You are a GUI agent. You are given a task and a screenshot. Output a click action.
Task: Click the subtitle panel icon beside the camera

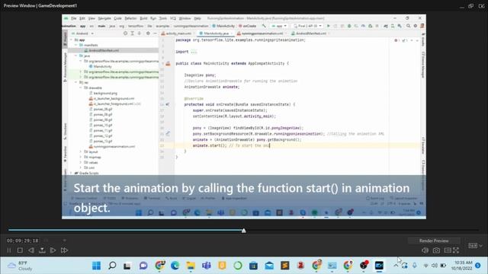[x=448, y=250]
